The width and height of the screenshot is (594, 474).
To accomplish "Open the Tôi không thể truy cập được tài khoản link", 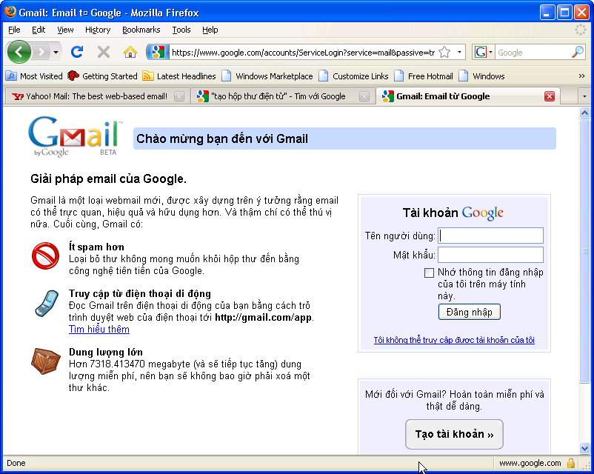I will tap(454, 340).
